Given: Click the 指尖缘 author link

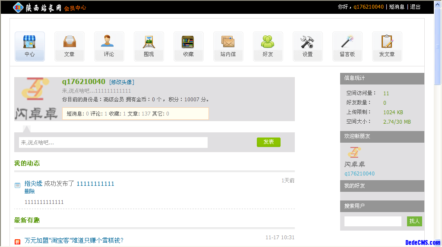Looking at the screenshot, I should click(x=33, y=184).
